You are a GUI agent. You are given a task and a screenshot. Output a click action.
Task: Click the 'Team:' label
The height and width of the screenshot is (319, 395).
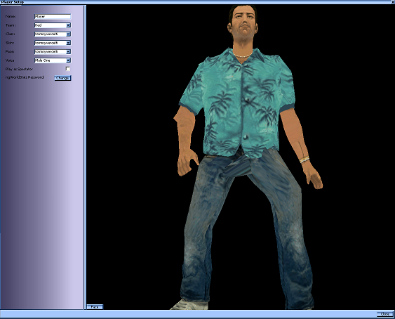tap(11, 25)
